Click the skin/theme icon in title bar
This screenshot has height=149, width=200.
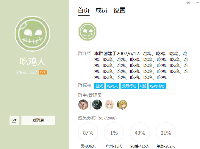point(188,2)
